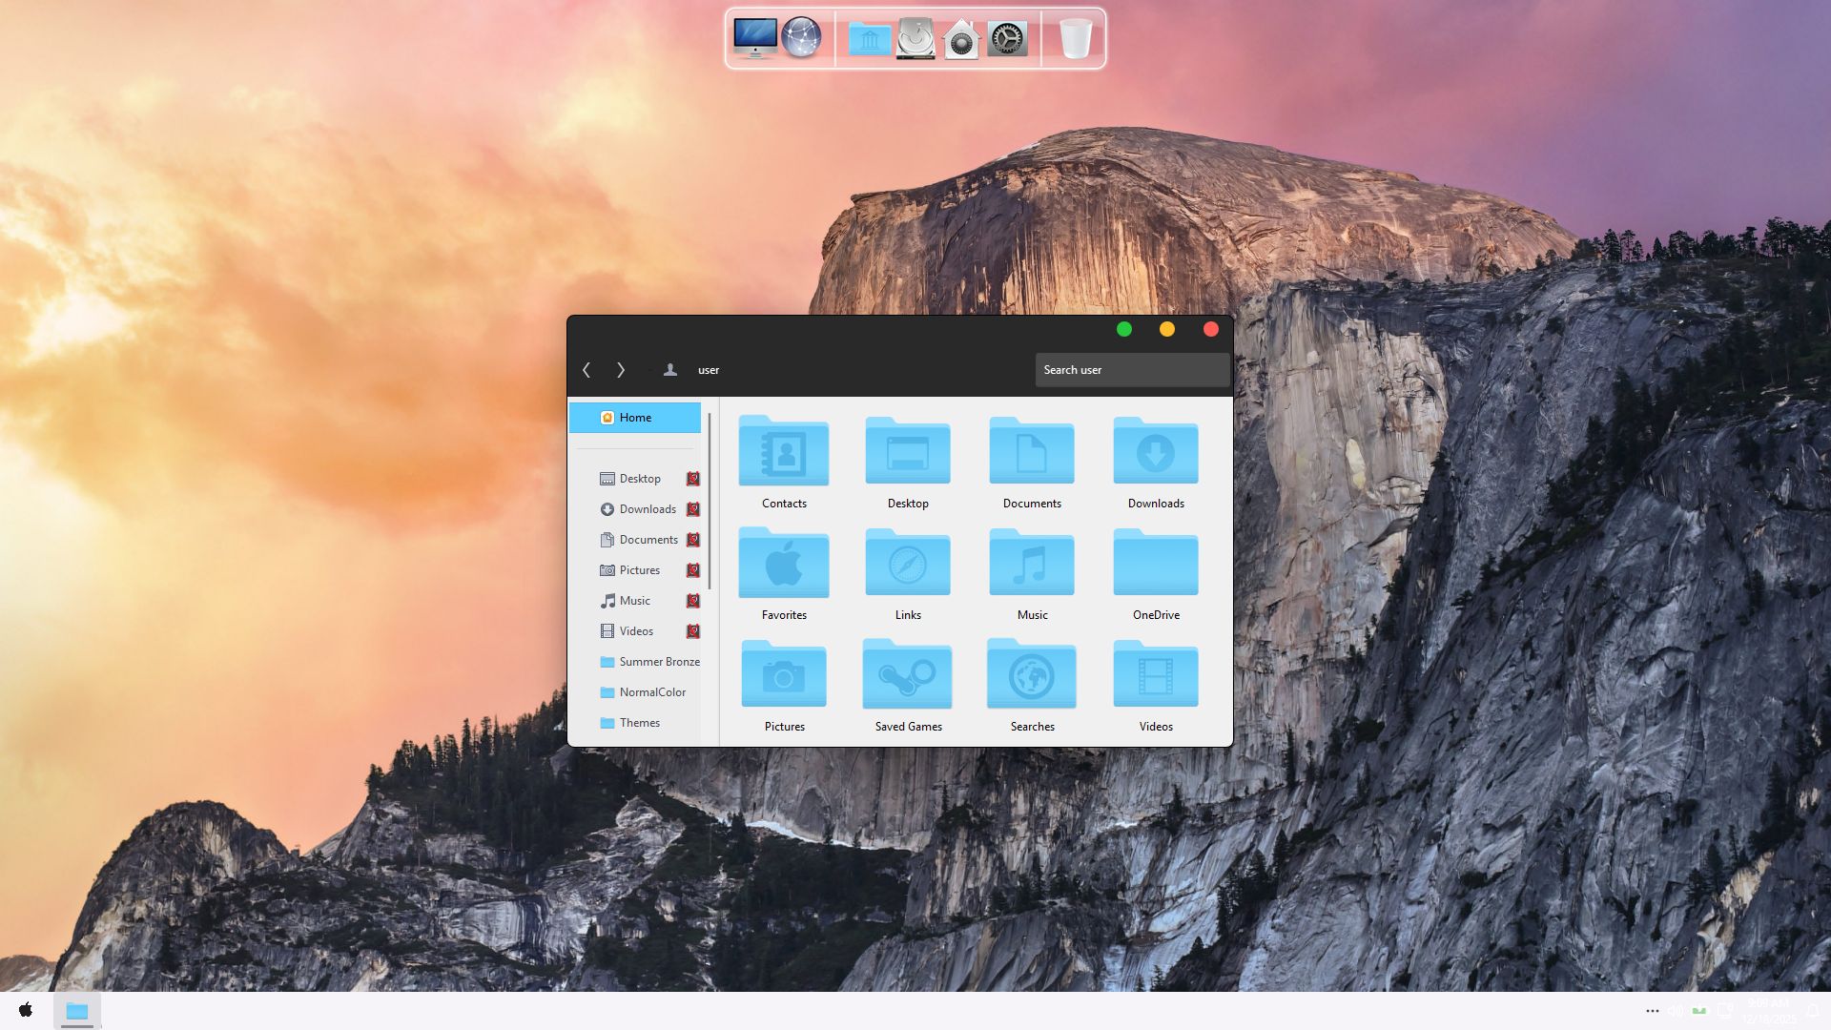Go back with the left chevron
1831x1030 pixels.
coord(586,370)
